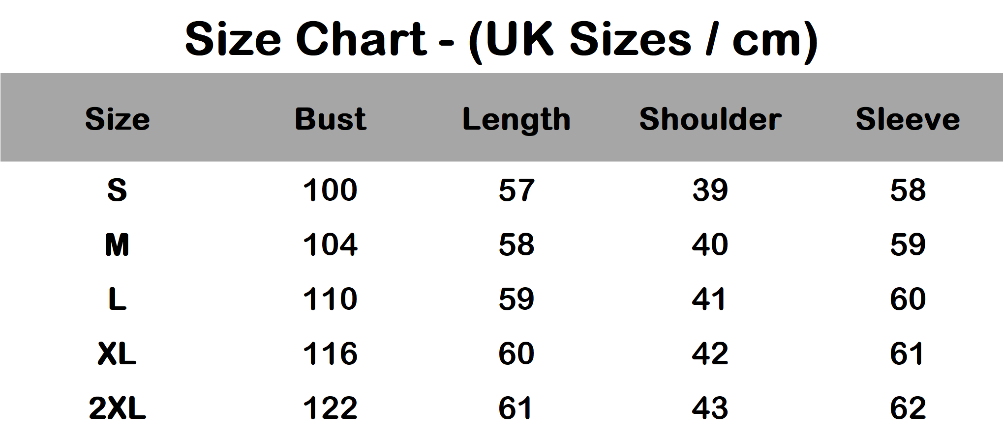Click shoulder value 40 for size M
The height and width of the screenshot is (434, 1003).
[x=710, y=244]
